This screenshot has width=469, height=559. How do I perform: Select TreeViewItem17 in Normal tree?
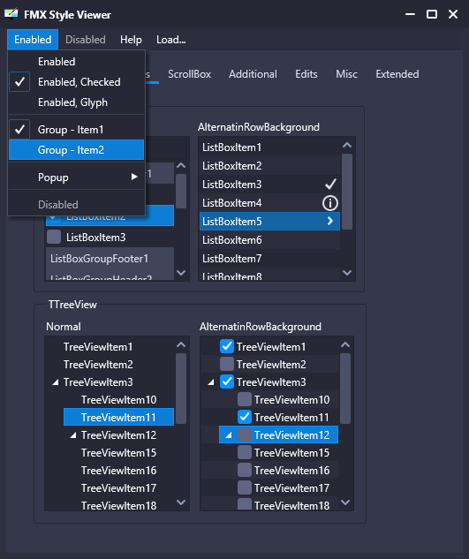118,488
